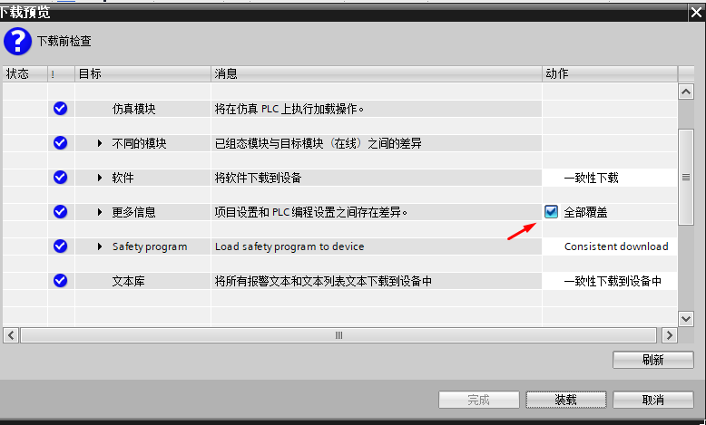Click the vertical scrollbar down arrow

pyautogui.click(x=686, y=318)
